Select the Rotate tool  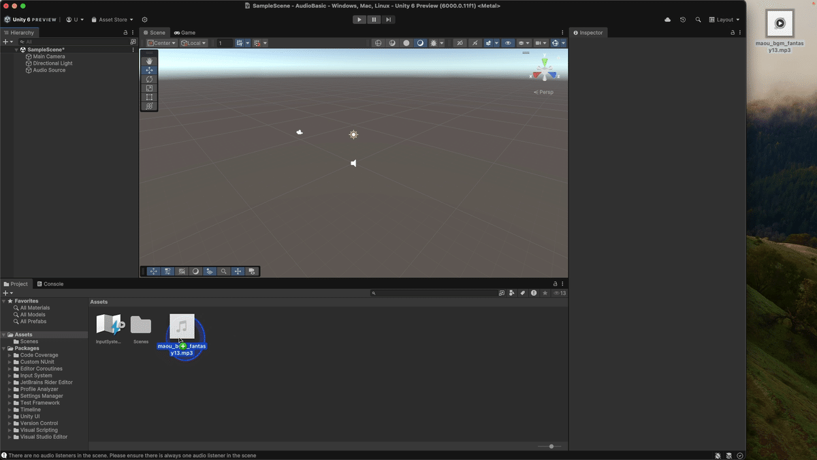(149, 78)
